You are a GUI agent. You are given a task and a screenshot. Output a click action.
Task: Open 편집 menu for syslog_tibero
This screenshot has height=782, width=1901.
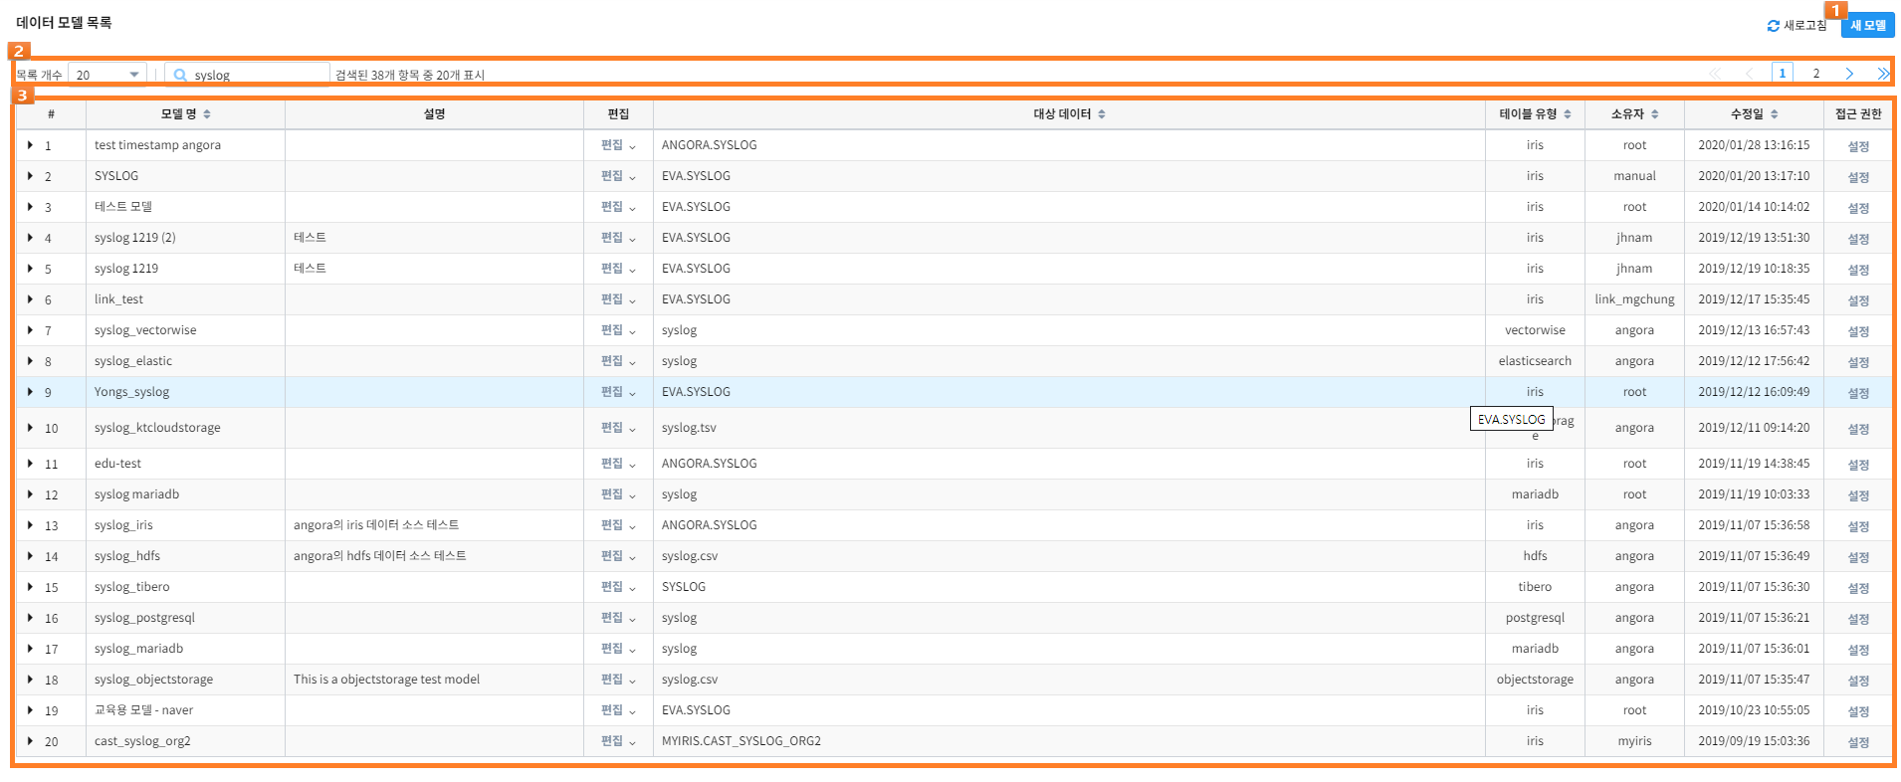click(618, 587)
